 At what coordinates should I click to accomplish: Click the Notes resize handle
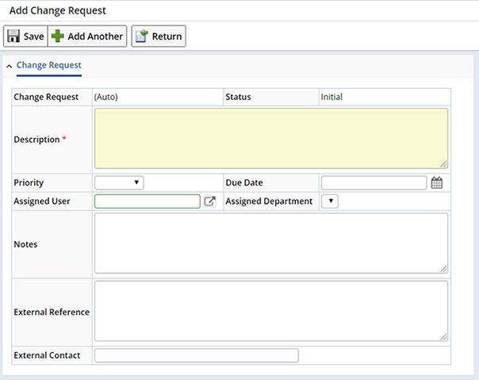(443, 269)
